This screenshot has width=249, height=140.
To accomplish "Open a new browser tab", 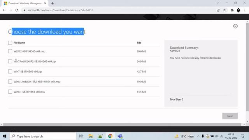I will coord(53,3).
